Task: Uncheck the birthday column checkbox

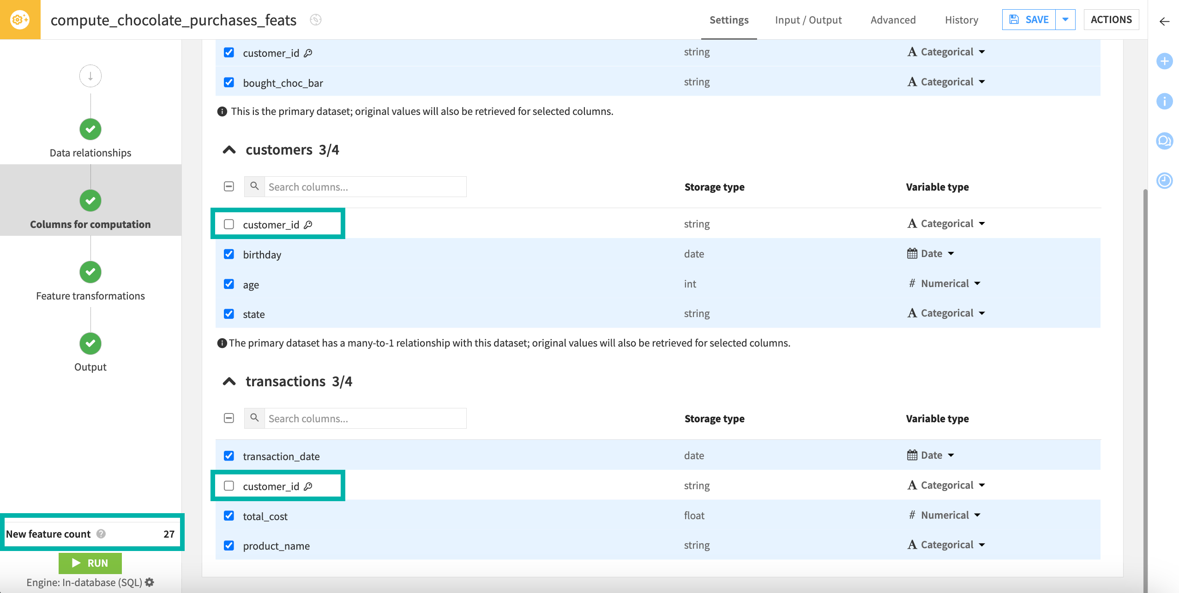Action: point(229,254)
